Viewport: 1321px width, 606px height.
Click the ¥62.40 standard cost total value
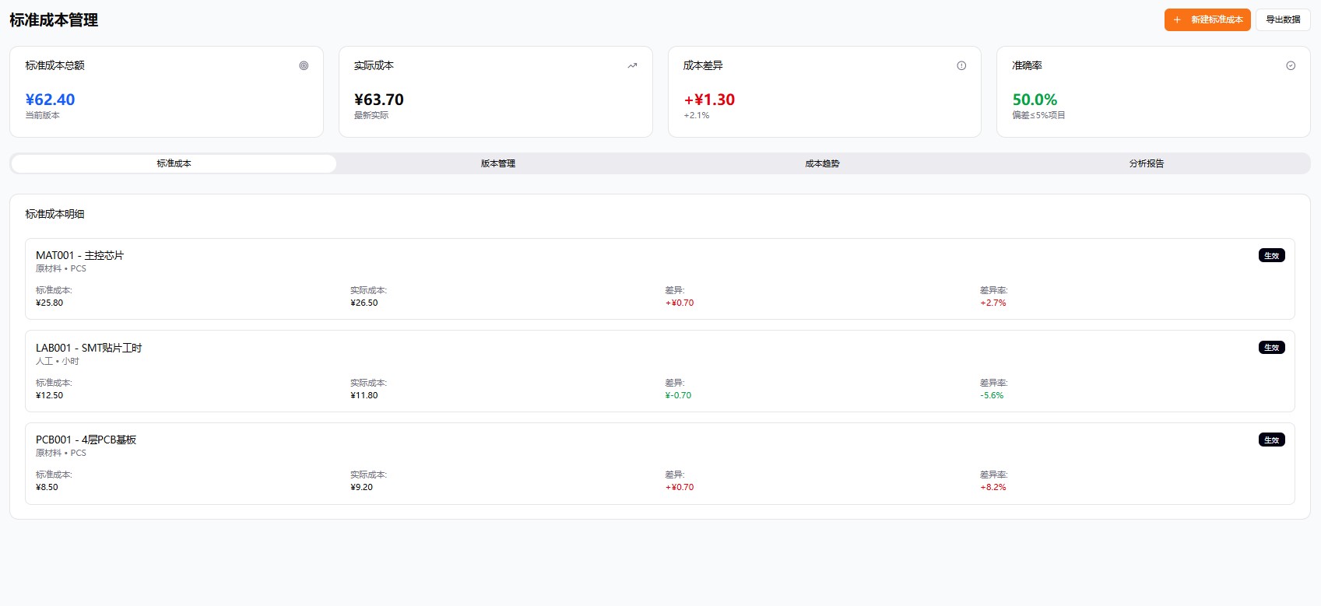(x=50, y=100)
